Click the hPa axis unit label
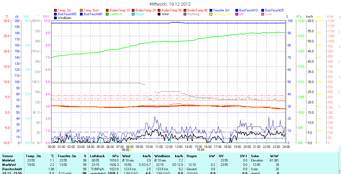Viewport: 341px width, 174px height. [299, 17]
